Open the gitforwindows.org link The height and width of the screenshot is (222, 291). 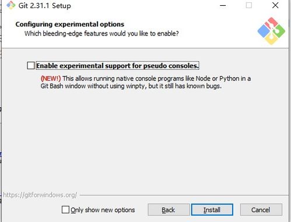(x=40, y=195)
